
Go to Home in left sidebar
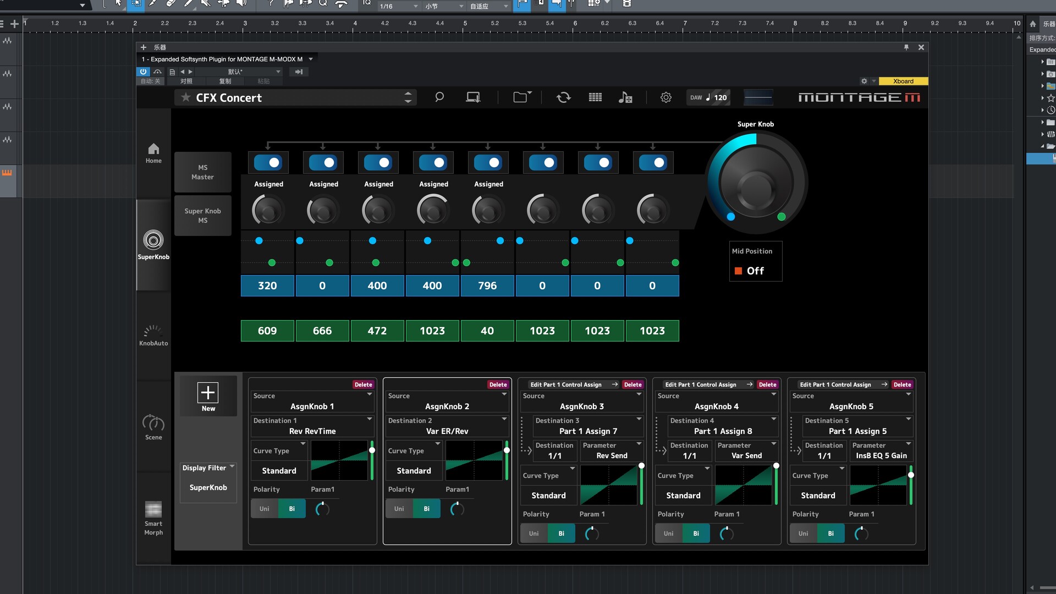[153, 153]
